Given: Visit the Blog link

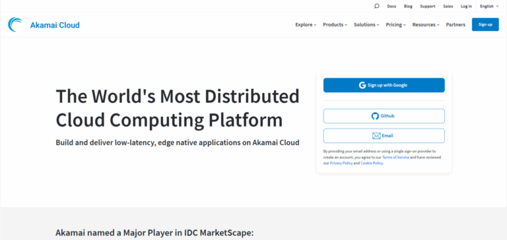Looking at the screenshot, I should 408,6.
